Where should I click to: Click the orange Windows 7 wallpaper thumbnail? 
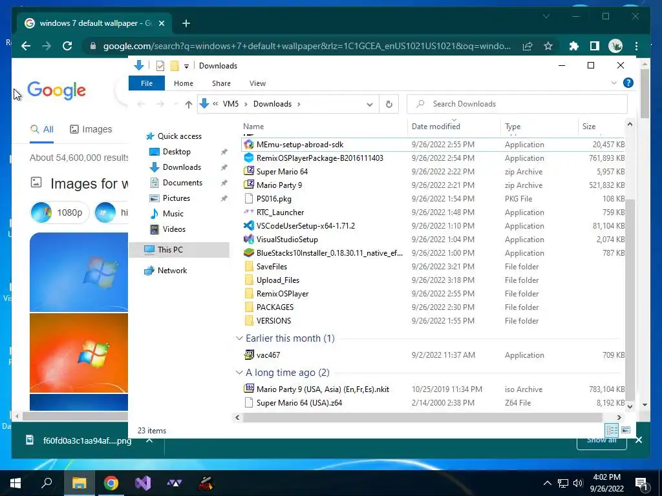pyautogui.click(x=79, y=353)
